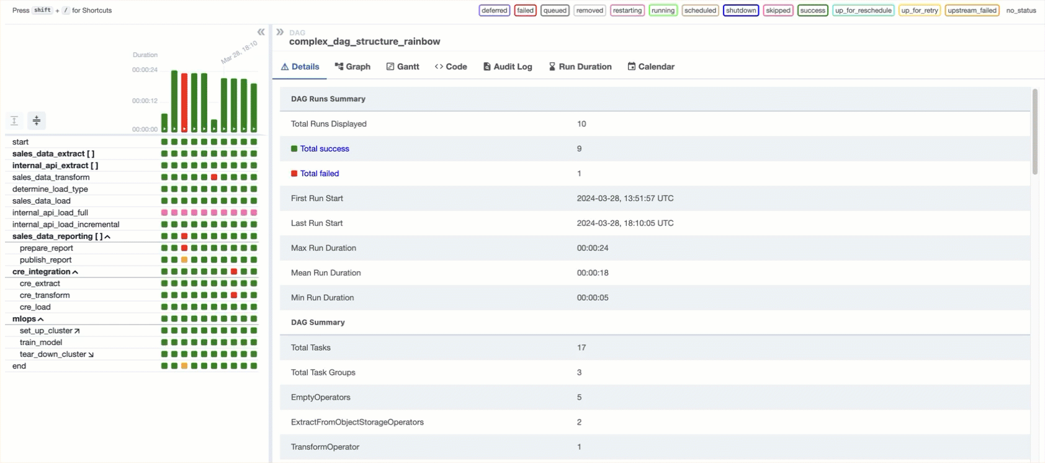Viewport: 1045px width, 463px height.
Task: Toggle the skipped status legend badge
Action: pyautogui.click(x=778, y=11)
